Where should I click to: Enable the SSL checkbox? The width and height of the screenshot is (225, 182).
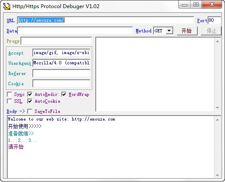[x=9, y=101]
